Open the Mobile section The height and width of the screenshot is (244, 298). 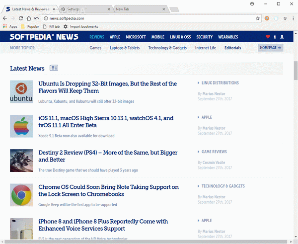click(x=158, y=37)
